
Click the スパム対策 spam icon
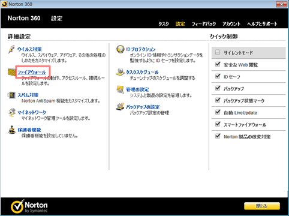point(11,95)
